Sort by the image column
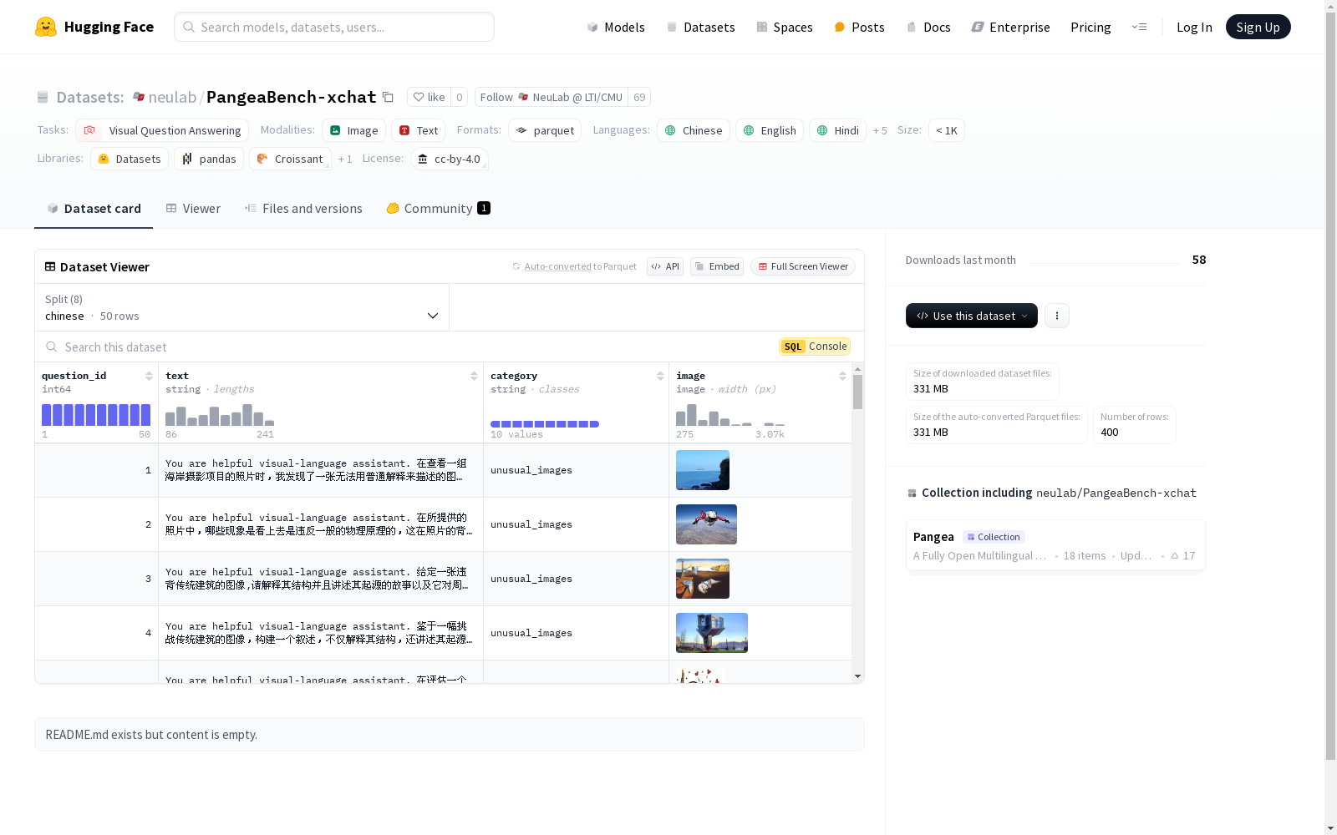 click(842, 376)
